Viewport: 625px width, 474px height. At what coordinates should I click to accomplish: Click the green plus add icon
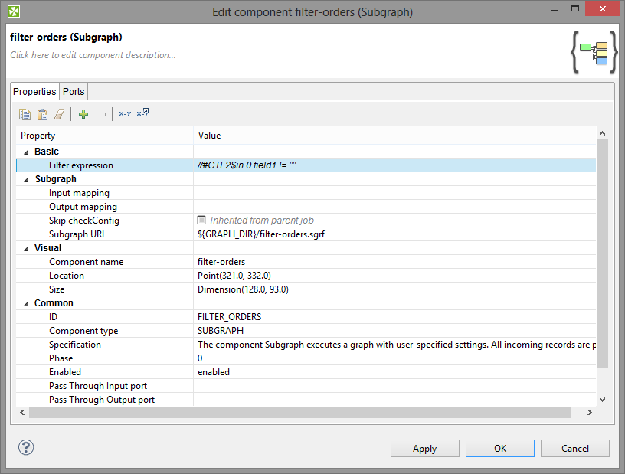point(83,114)
